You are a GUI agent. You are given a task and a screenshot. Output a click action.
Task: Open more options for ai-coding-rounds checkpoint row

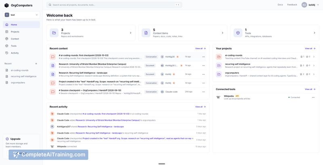click(203, 57)
